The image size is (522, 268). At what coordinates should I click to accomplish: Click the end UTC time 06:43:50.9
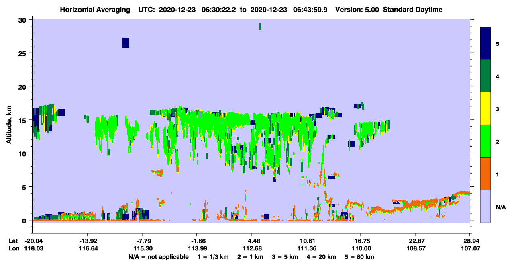[x=310, y=10]
